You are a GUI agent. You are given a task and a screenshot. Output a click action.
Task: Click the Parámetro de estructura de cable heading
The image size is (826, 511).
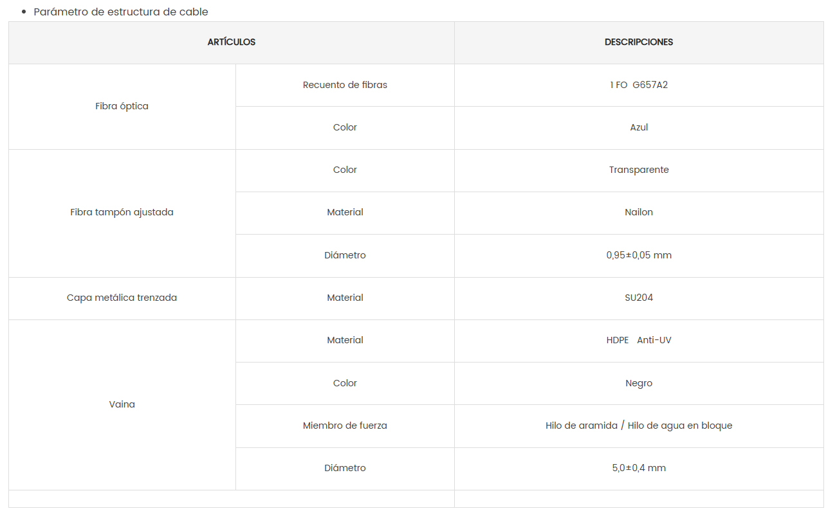[x=121, y=12]
